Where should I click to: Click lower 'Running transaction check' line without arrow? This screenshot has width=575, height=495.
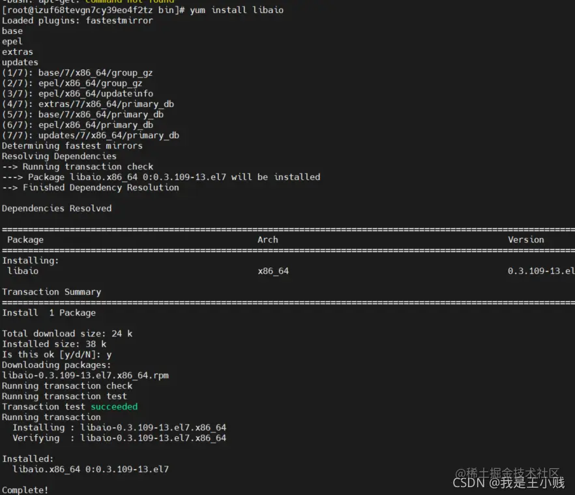pyautogui.click(x=67, y=386)
